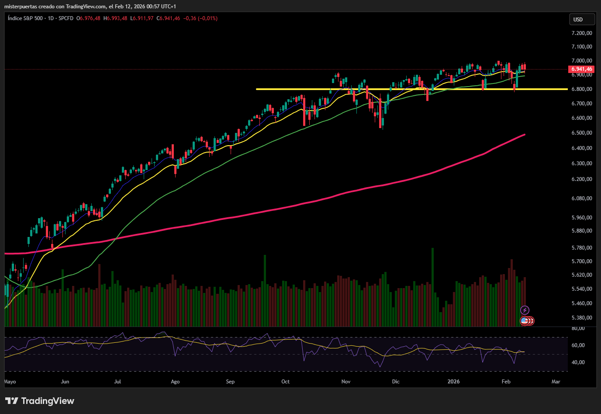Click the 6.600,00 price axis label

[582, 118]
